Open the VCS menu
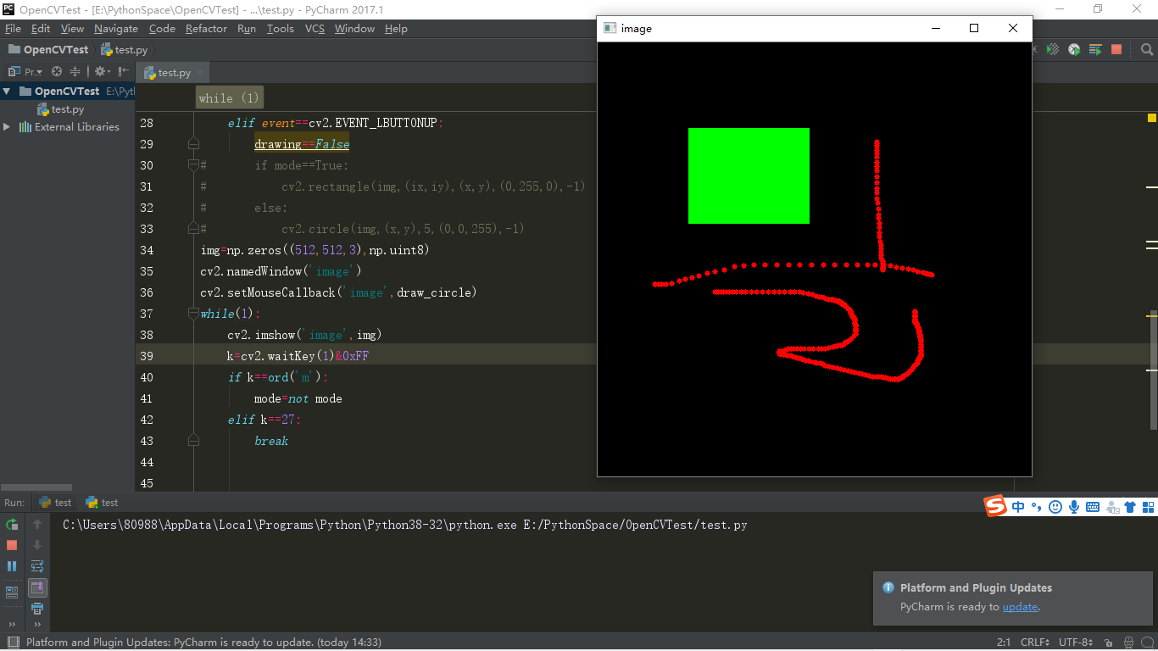Screen dimensions: 1158x651 pos(315,28)
